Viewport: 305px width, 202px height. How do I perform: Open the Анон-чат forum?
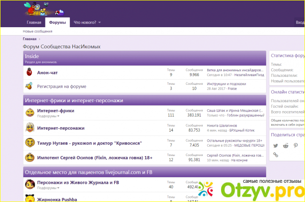click(x=47, y=73)
